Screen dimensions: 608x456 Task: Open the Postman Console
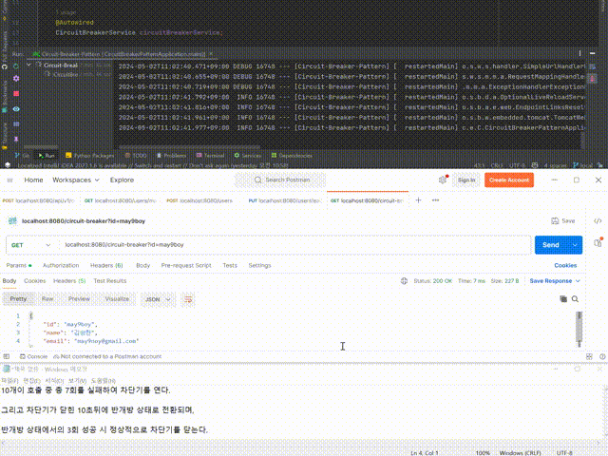33,356
